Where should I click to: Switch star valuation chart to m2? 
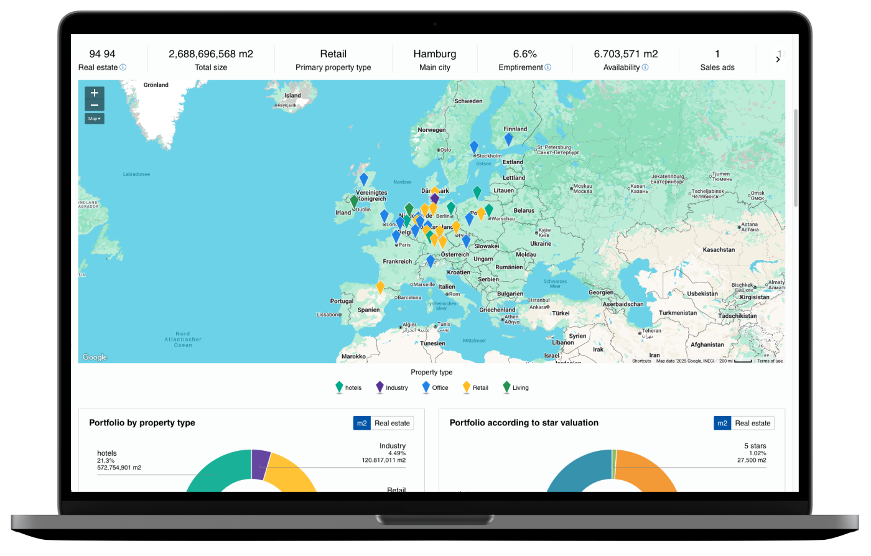722,423
